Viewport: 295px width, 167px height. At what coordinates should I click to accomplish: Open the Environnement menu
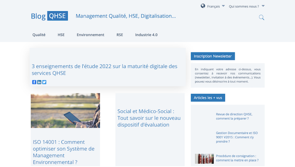click(x=90, y=35)
